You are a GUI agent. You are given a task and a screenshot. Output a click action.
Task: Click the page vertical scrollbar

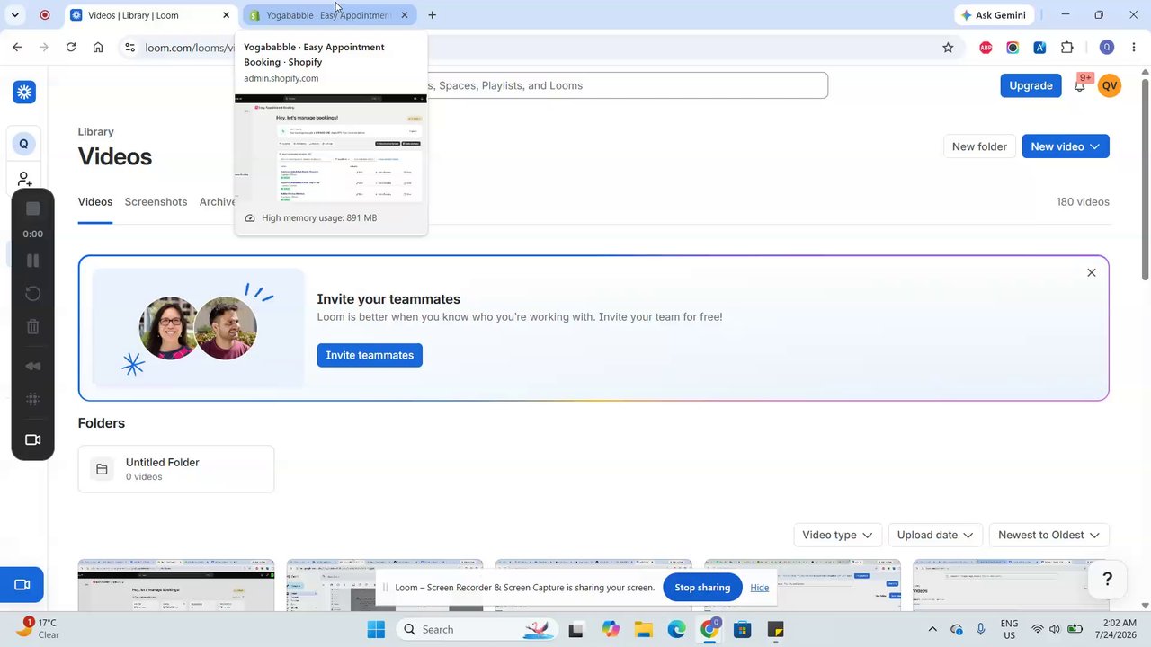point(1145,180)
